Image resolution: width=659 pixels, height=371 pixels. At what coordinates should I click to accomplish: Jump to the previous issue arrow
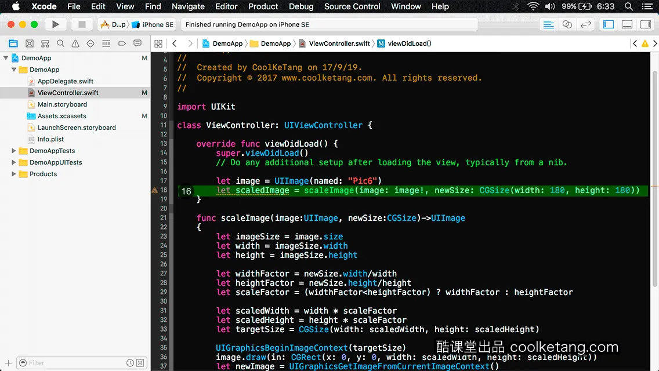coord(635,43)
